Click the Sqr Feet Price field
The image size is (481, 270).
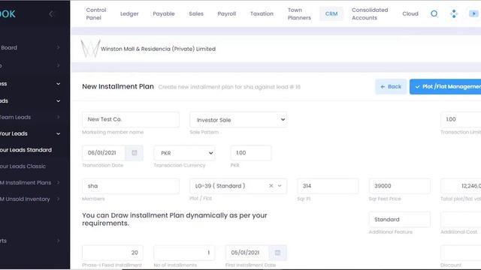400,186
